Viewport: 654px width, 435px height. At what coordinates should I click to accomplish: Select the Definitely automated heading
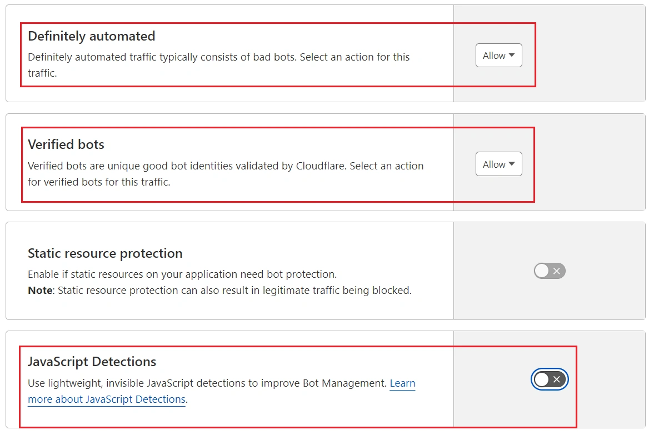pyautogui.click(x=91, y=36)
